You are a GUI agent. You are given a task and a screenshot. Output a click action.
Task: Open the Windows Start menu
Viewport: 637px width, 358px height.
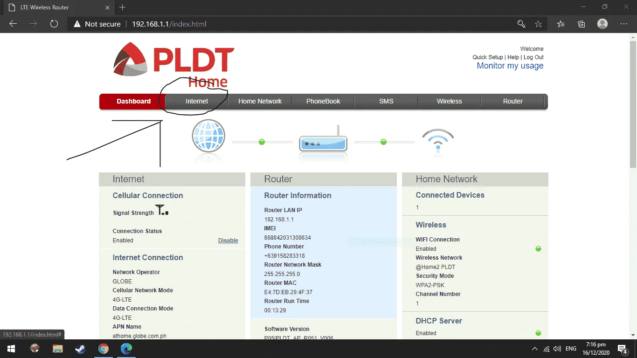(11, 349)
